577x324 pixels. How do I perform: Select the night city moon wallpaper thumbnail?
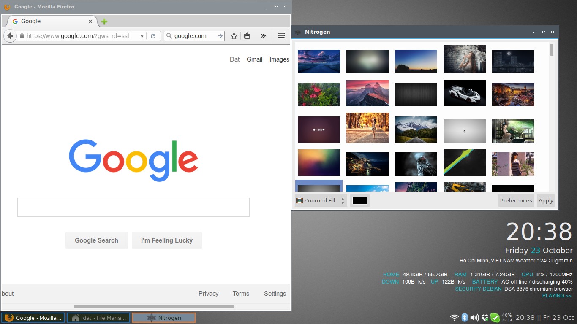[x=513, y=62]
